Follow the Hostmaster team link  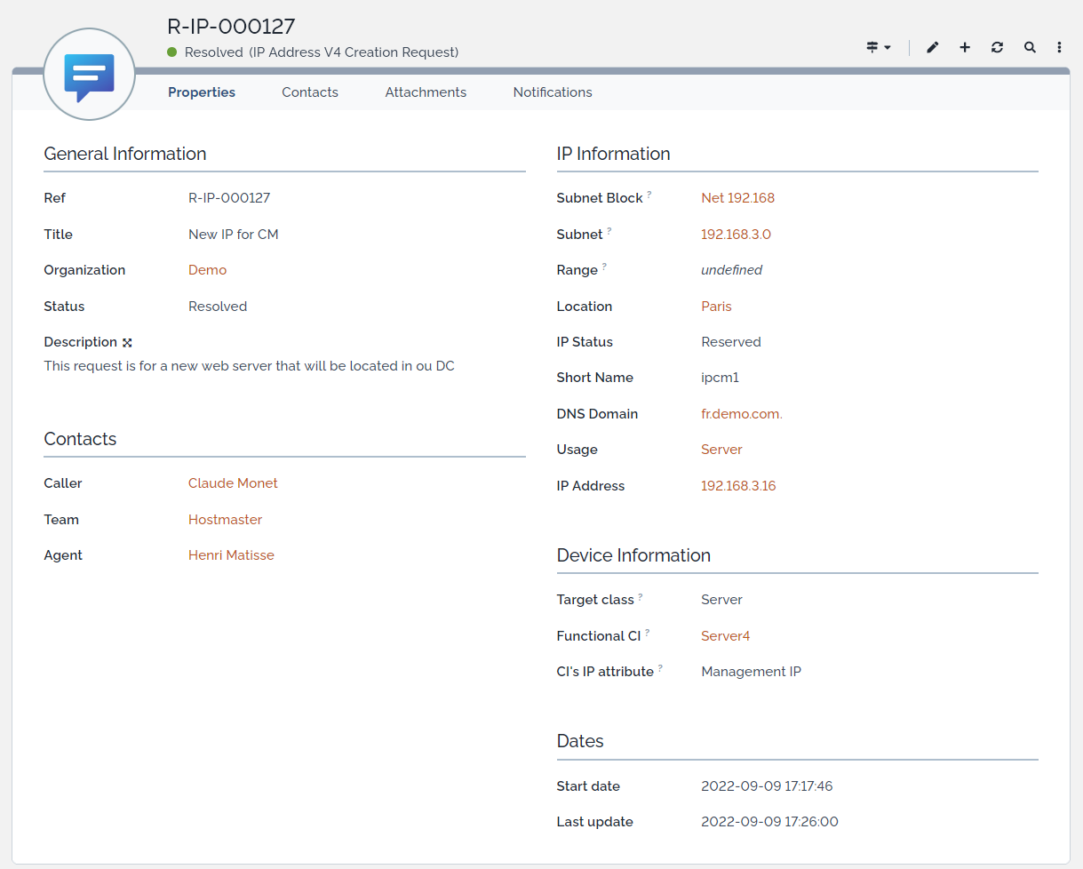coord(225,520)
